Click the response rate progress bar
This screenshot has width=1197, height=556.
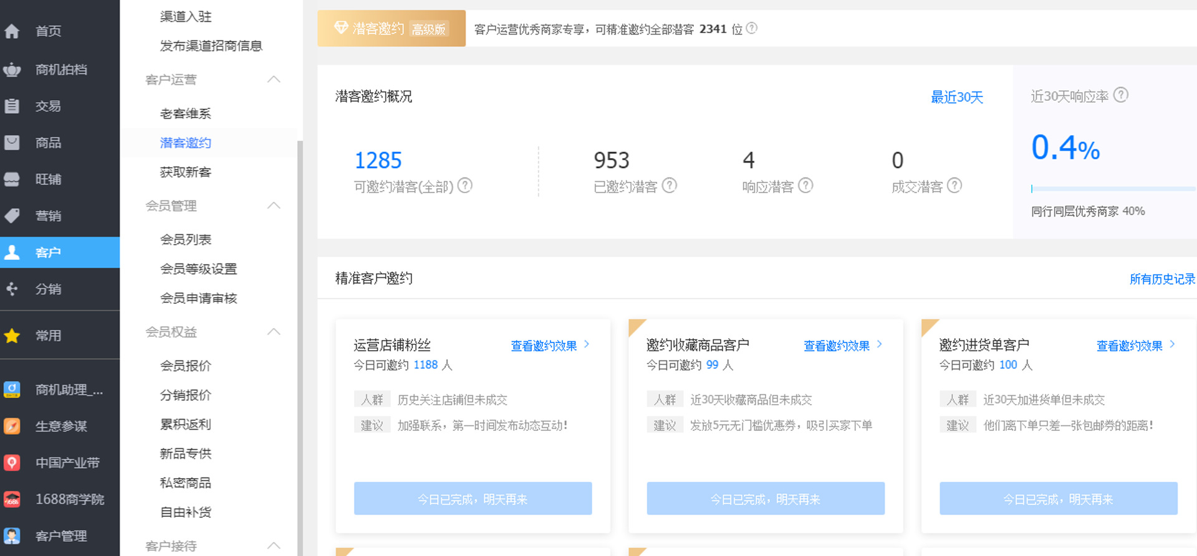(x=1113, y=189)
